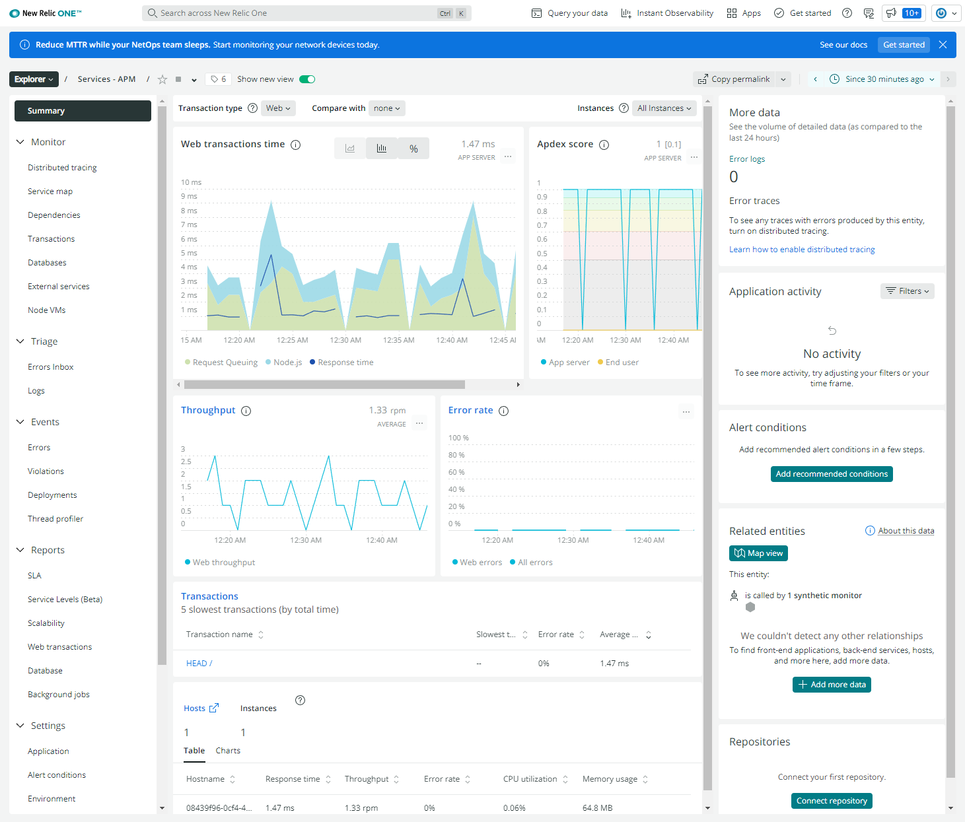Click the gray status square icon
Viewport: 965px width, 822px height.
click(178, 79)
